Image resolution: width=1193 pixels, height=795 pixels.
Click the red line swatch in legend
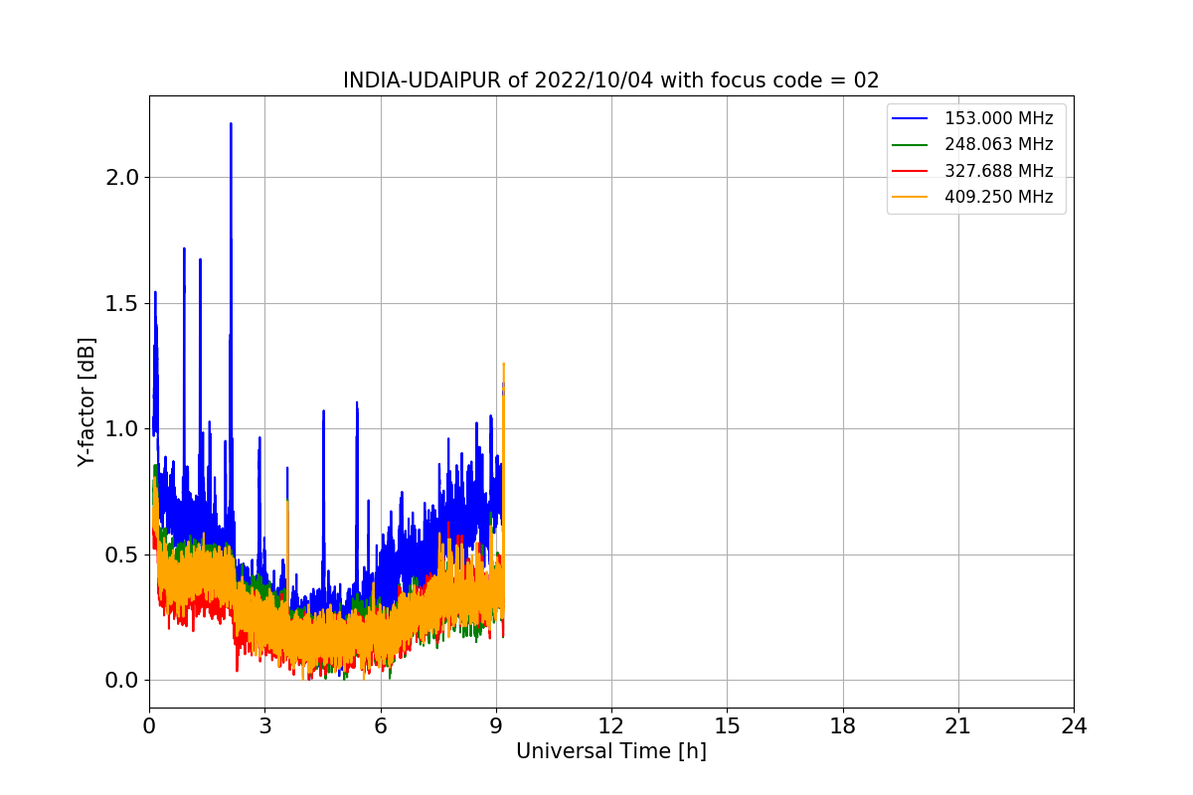(910, 171)
